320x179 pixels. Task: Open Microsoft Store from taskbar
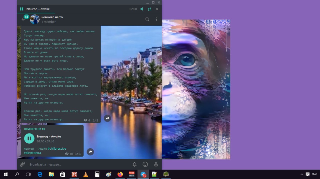[x=63, y=175]
